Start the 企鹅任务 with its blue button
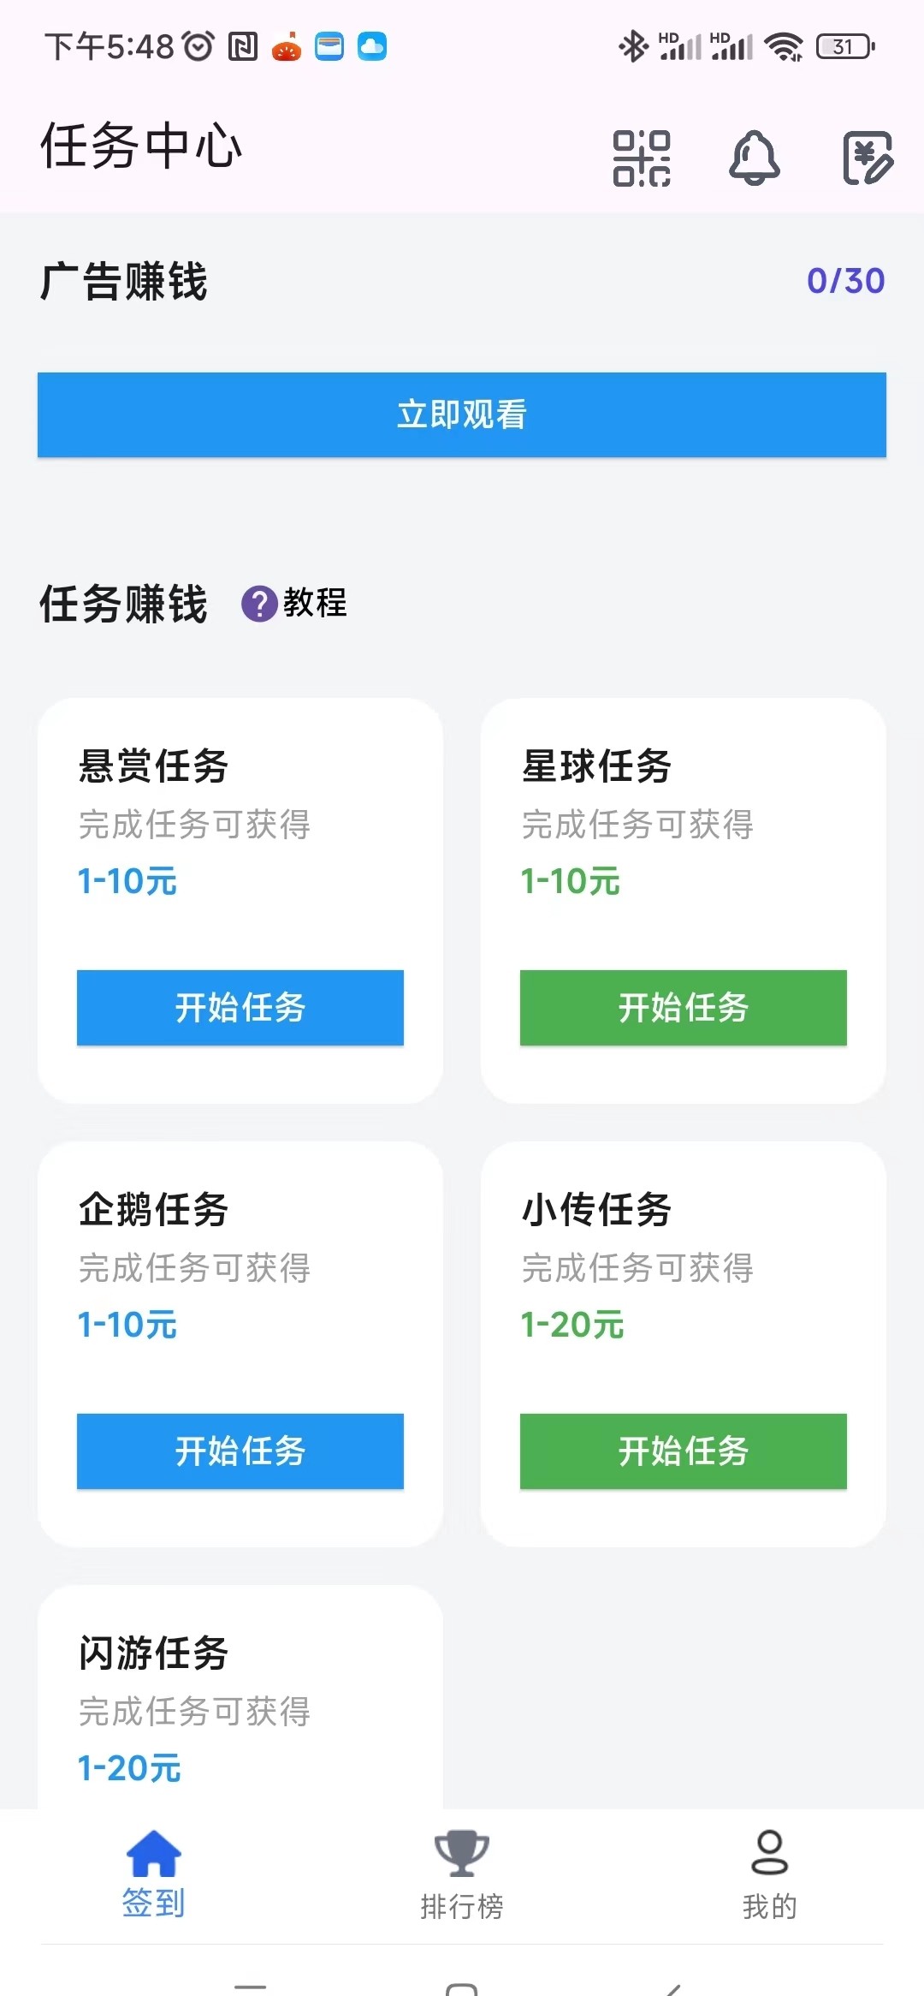The image size is (924, 1996). [240, 1451]
